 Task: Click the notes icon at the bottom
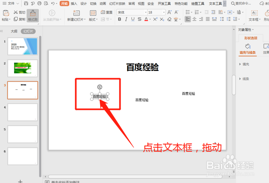pyautogui.click(x=47, y=181)
